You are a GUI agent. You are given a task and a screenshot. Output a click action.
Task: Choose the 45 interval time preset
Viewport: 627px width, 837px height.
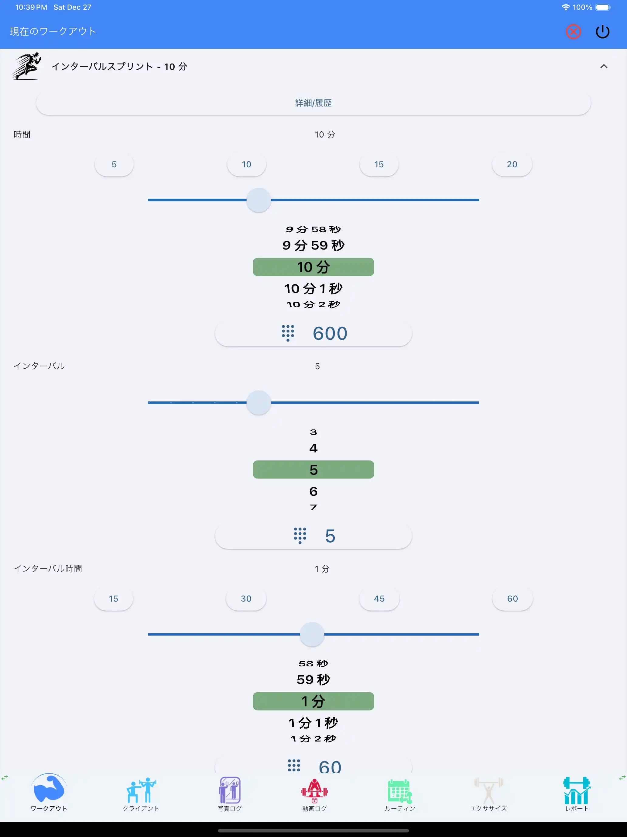point(379,599)
